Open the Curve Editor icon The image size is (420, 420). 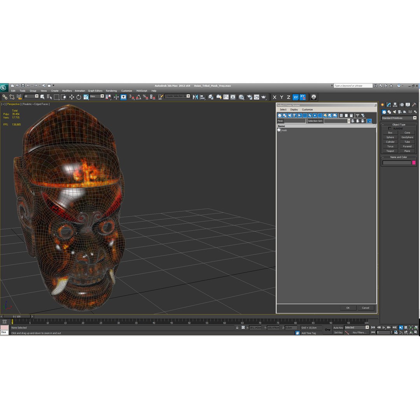(x=226, y=97)
